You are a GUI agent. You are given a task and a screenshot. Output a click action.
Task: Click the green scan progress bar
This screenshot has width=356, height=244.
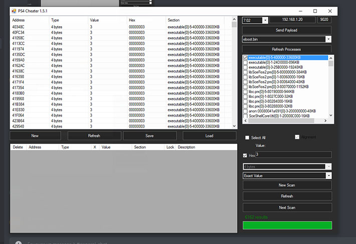coord(287,225)
